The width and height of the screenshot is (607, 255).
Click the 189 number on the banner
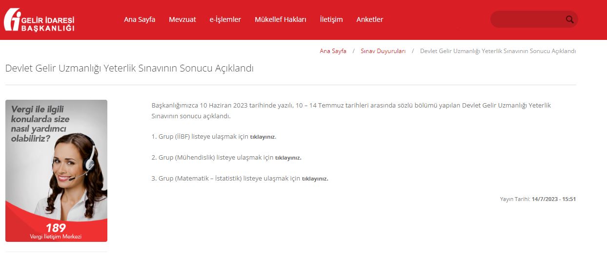click(x=56, y=228)
